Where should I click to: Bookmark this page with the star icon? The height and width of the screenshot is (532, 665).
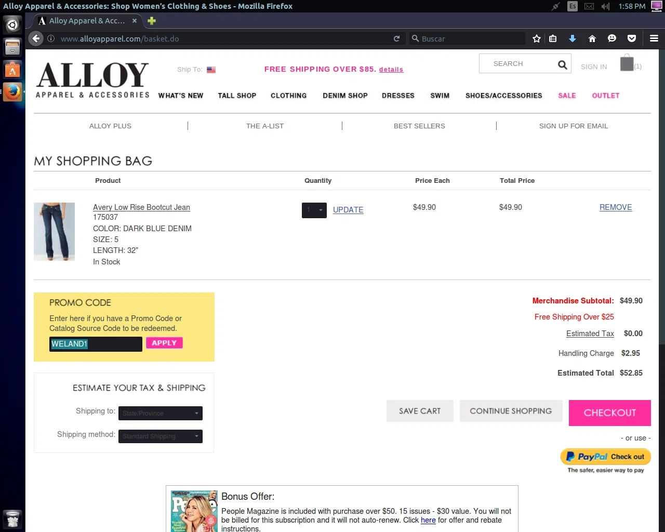[537, 38]
